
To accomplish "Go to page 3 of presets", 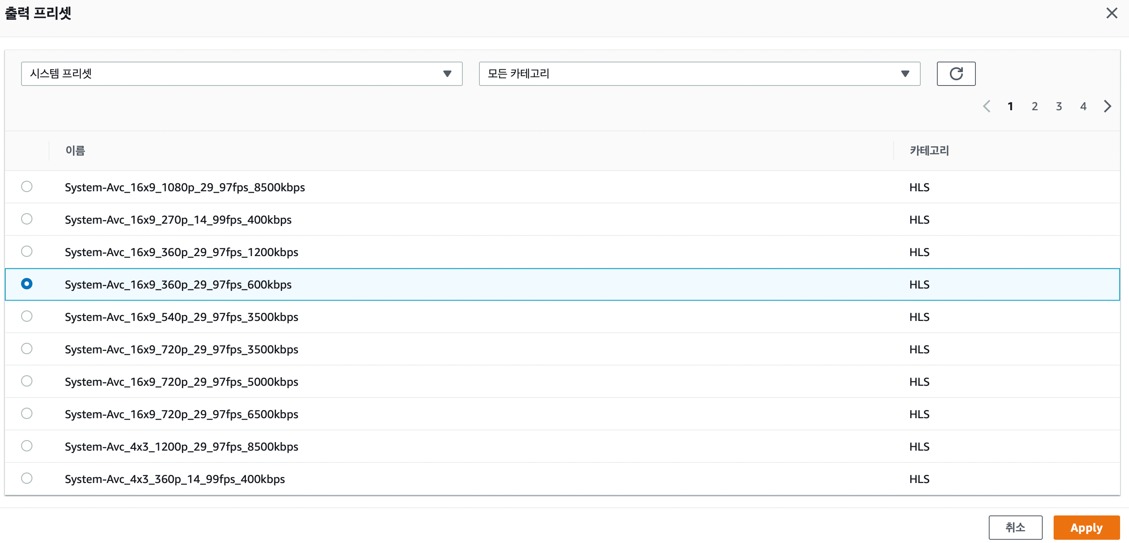I will (x=1058, y=107).
